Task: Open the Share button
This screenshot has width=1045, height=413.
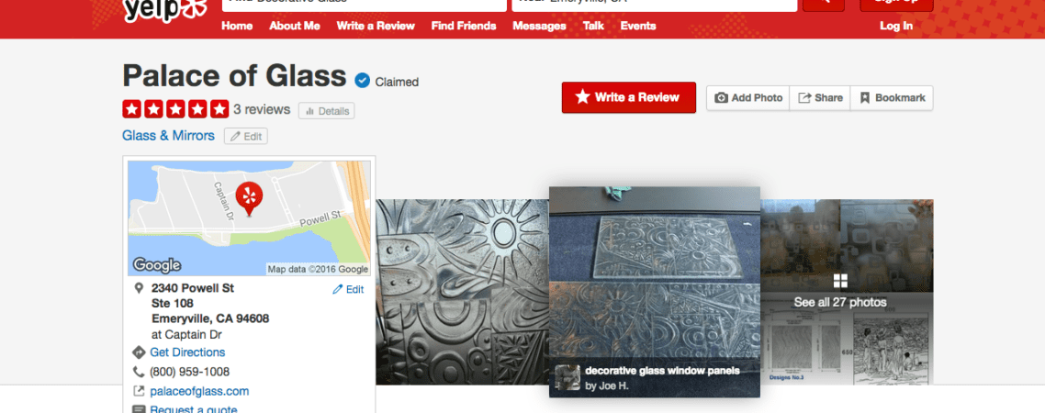Action: tap(820, 98)
